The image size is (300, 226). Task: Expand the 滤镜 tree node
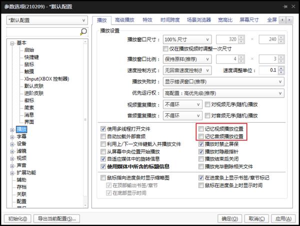coord(12,150)
